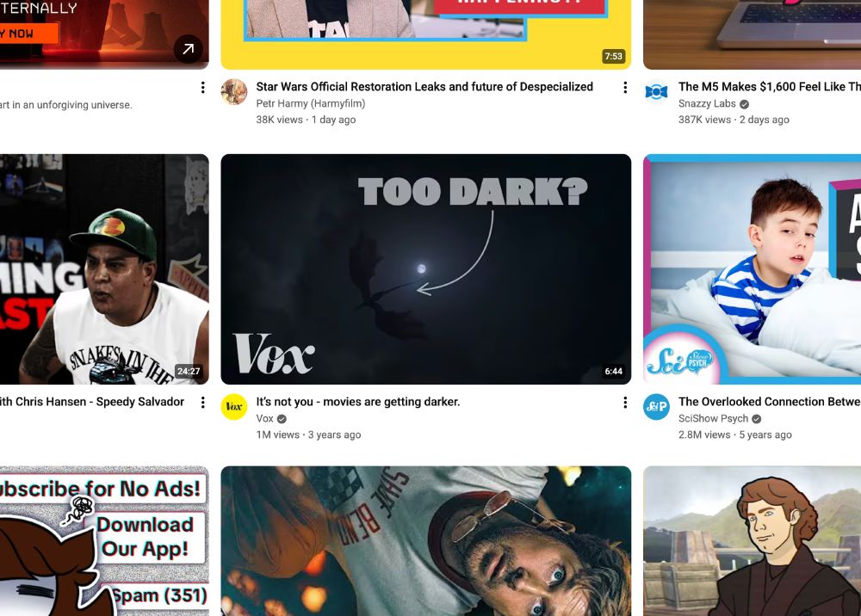
Task: Go to Snazzy Labs channel name
Action: pos(707,103)
